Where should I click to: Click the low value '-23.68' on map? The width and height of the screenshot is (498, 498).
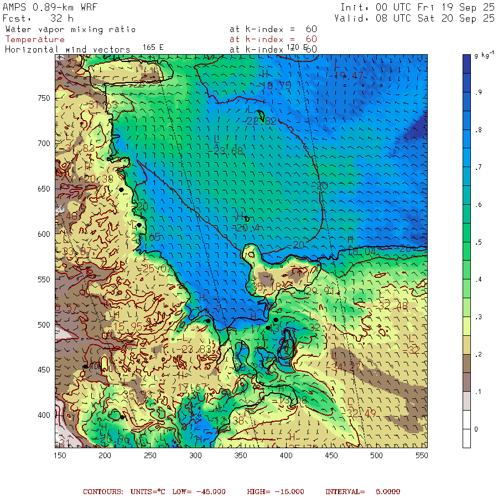(x=226, y=151)
